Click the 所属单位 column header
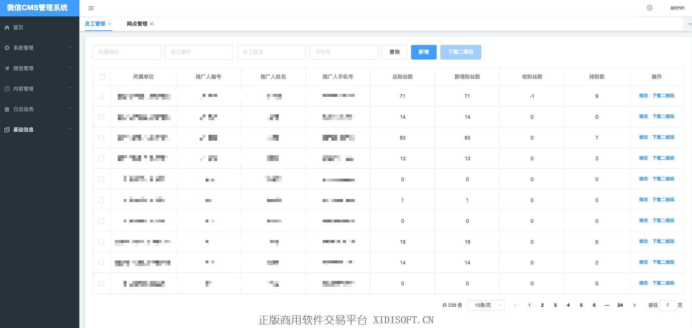Image resolution: width=692 pixels, height=328 pixels. [x=143, y=77]
